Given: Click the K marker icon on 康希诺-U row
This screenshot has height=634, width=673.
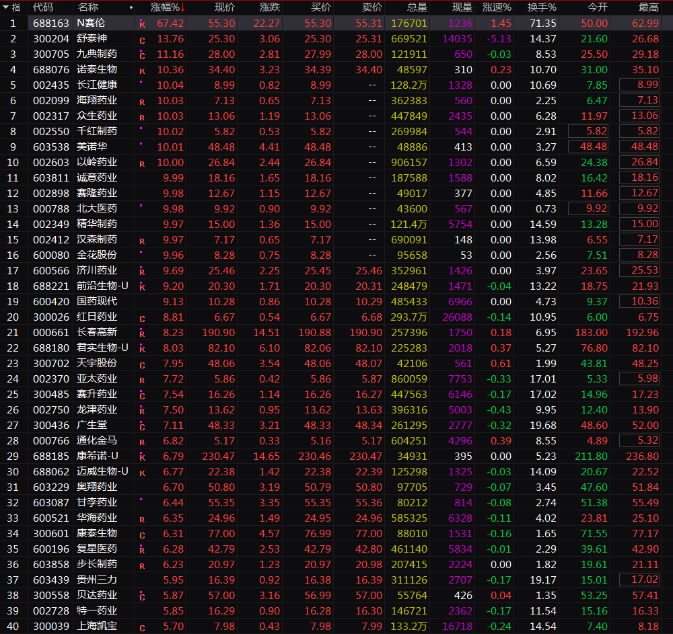Looking at the screenshot, I should point(142,457).
